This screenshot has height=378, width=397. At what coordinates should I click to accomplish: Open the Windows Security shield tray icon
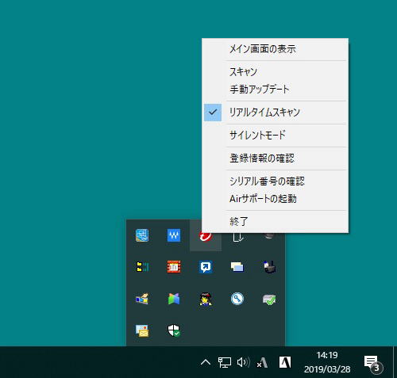pyautogui.click(x=174, y=330)
